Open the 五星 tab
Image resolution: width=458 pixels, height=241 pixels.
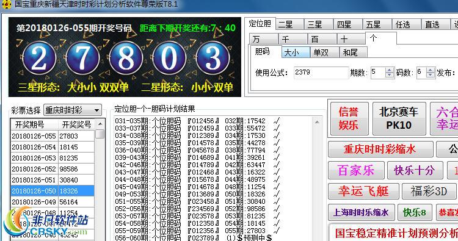(377, 24)
